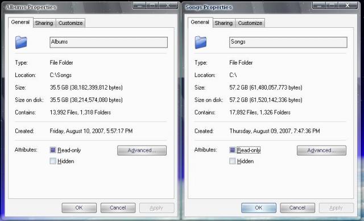Cancel the Albums Properties dialog
The image size is (364, 221).
click(x=118, y=208)
